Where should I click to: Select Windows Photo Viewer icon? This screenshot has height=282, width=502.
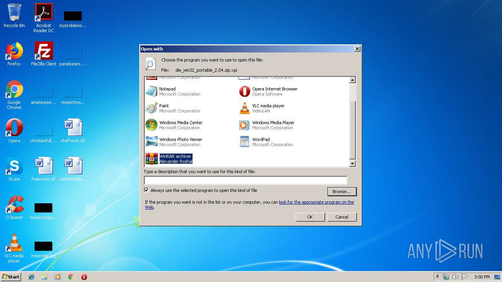pyautogui.click(x=151, y=142)
